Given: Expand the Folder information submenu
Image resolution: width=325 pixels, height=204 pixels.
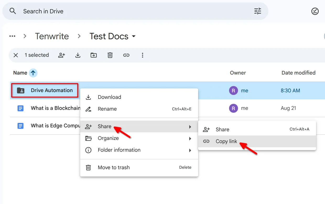Looking at the screenshot, I should (x=119, y=150).
